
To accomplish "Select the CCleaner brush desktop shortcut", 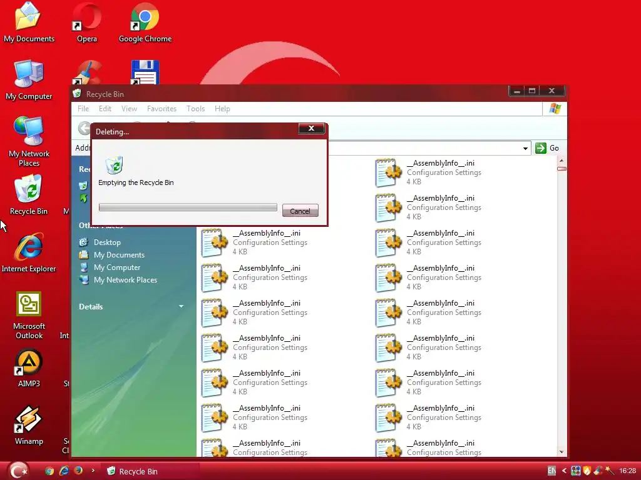I will coord(86,72).
